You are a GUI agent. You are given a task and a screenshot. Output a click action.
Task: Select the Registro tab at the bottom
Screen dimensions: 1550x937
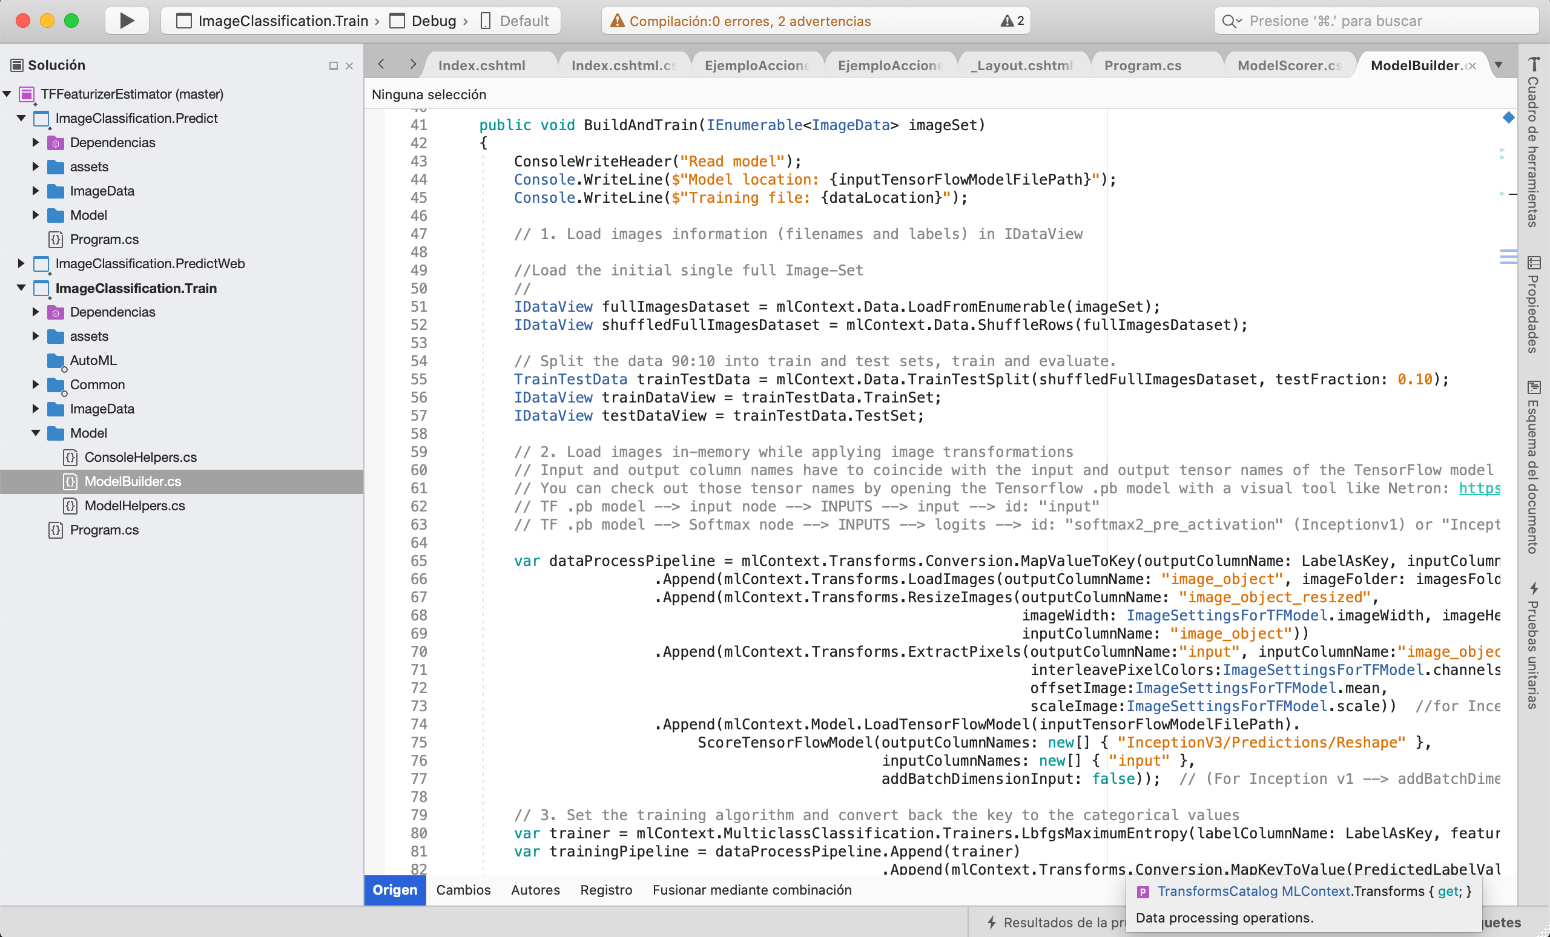click(x=606, y=890)
